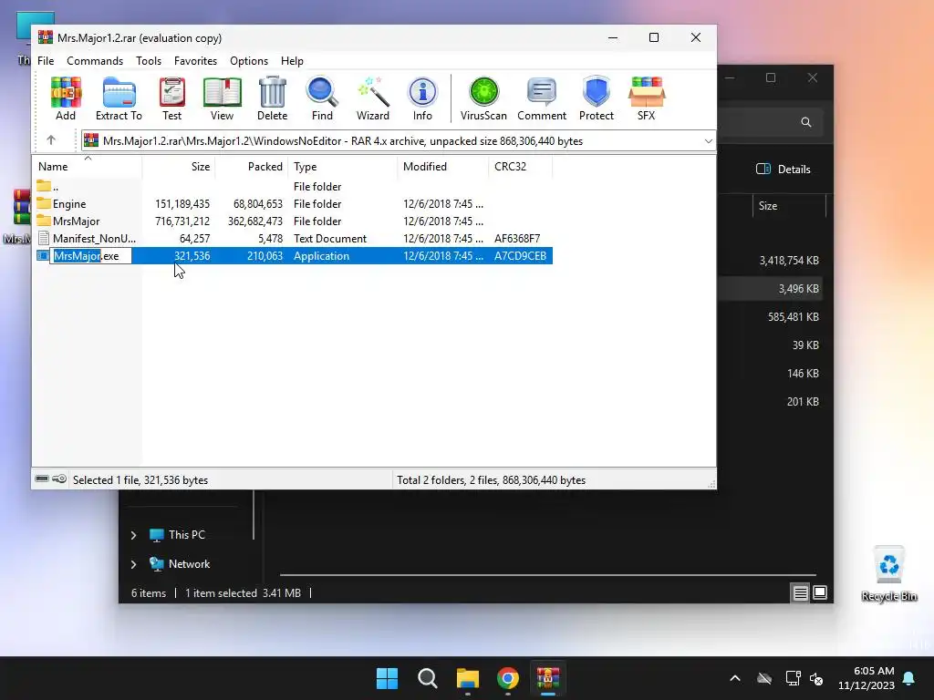Open the Help menu
Viewport: 934px width, 700px height.
292,61
